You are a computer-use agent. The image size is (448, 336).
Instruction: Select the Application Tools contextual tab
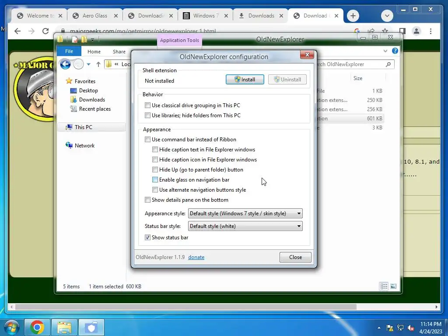pyautogui.click(x=179, y=40)
